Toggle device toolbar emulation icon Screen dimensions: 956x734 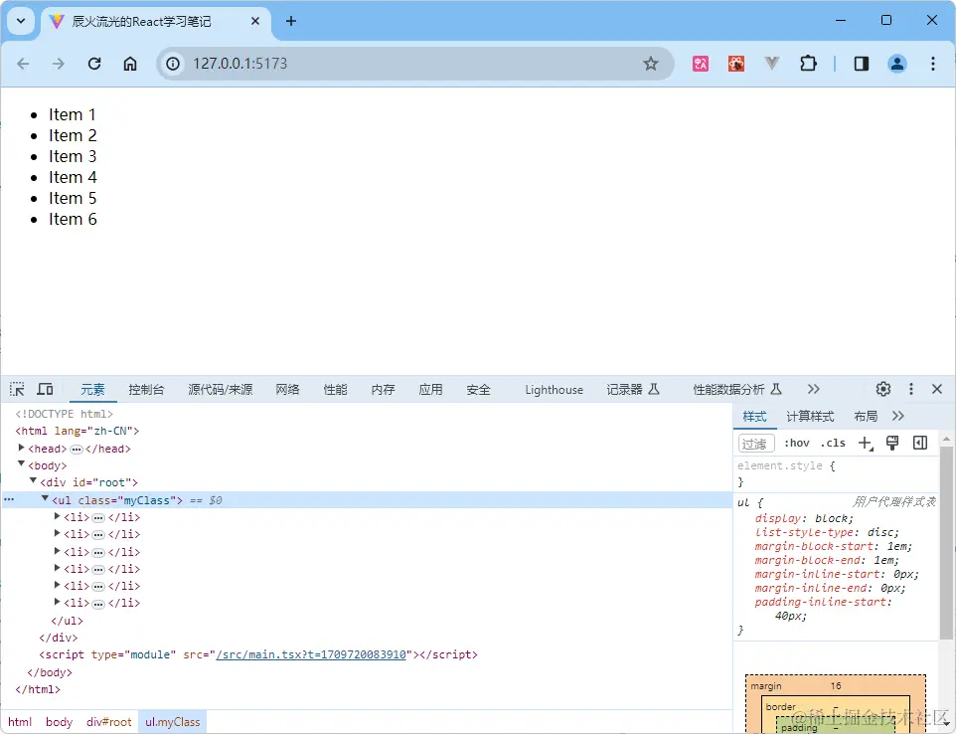pyautogui.click(x=45, y=389)
